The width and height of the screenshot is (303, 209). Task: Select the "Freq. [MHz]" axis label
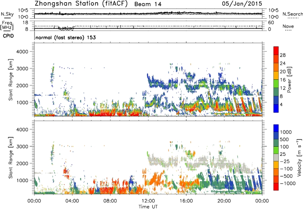click(x=7, y=25)
